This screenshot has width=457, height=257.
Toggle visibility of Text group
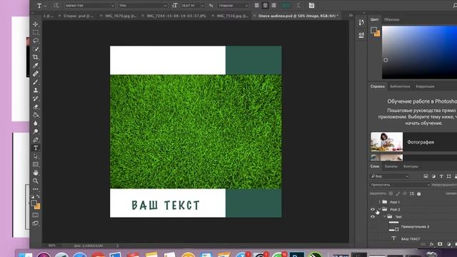point(373,216)
